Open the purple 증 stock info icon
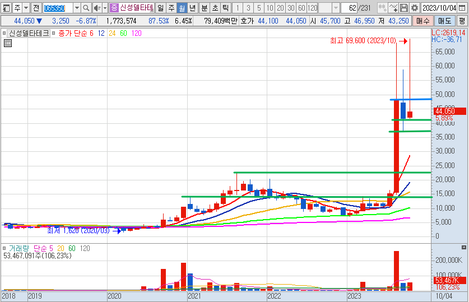The width and height of the screenshot is (469, 302). point(114,8)
